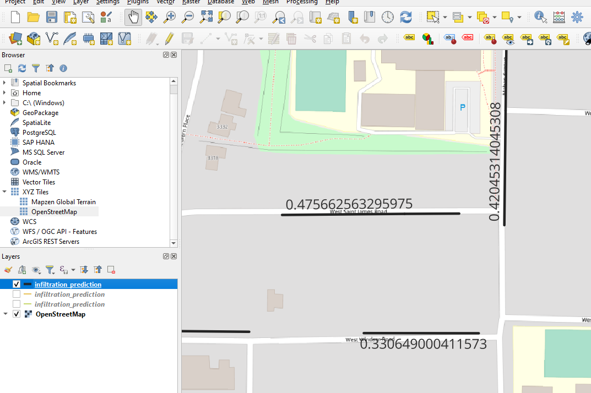Activate the Zoom In magnifier tool
This screenshot has width=591, height=393.
[x=170, y=17]
